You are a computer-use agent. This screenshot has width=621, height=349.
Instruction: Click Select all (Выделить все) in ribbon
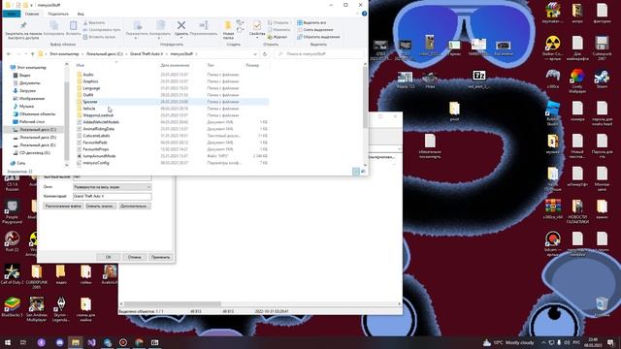point(311,23)
